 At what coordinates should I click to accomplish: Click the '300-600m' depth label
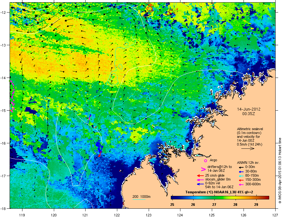tap(253, 184)
